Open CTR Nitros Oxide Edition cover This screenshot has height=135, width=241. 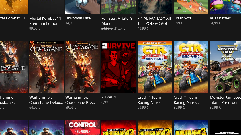click(155, 67)
